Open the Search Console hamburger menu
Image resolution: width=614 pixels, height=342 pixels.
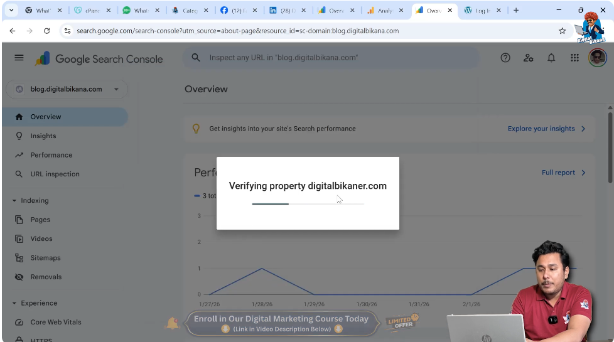coord(19,58)
